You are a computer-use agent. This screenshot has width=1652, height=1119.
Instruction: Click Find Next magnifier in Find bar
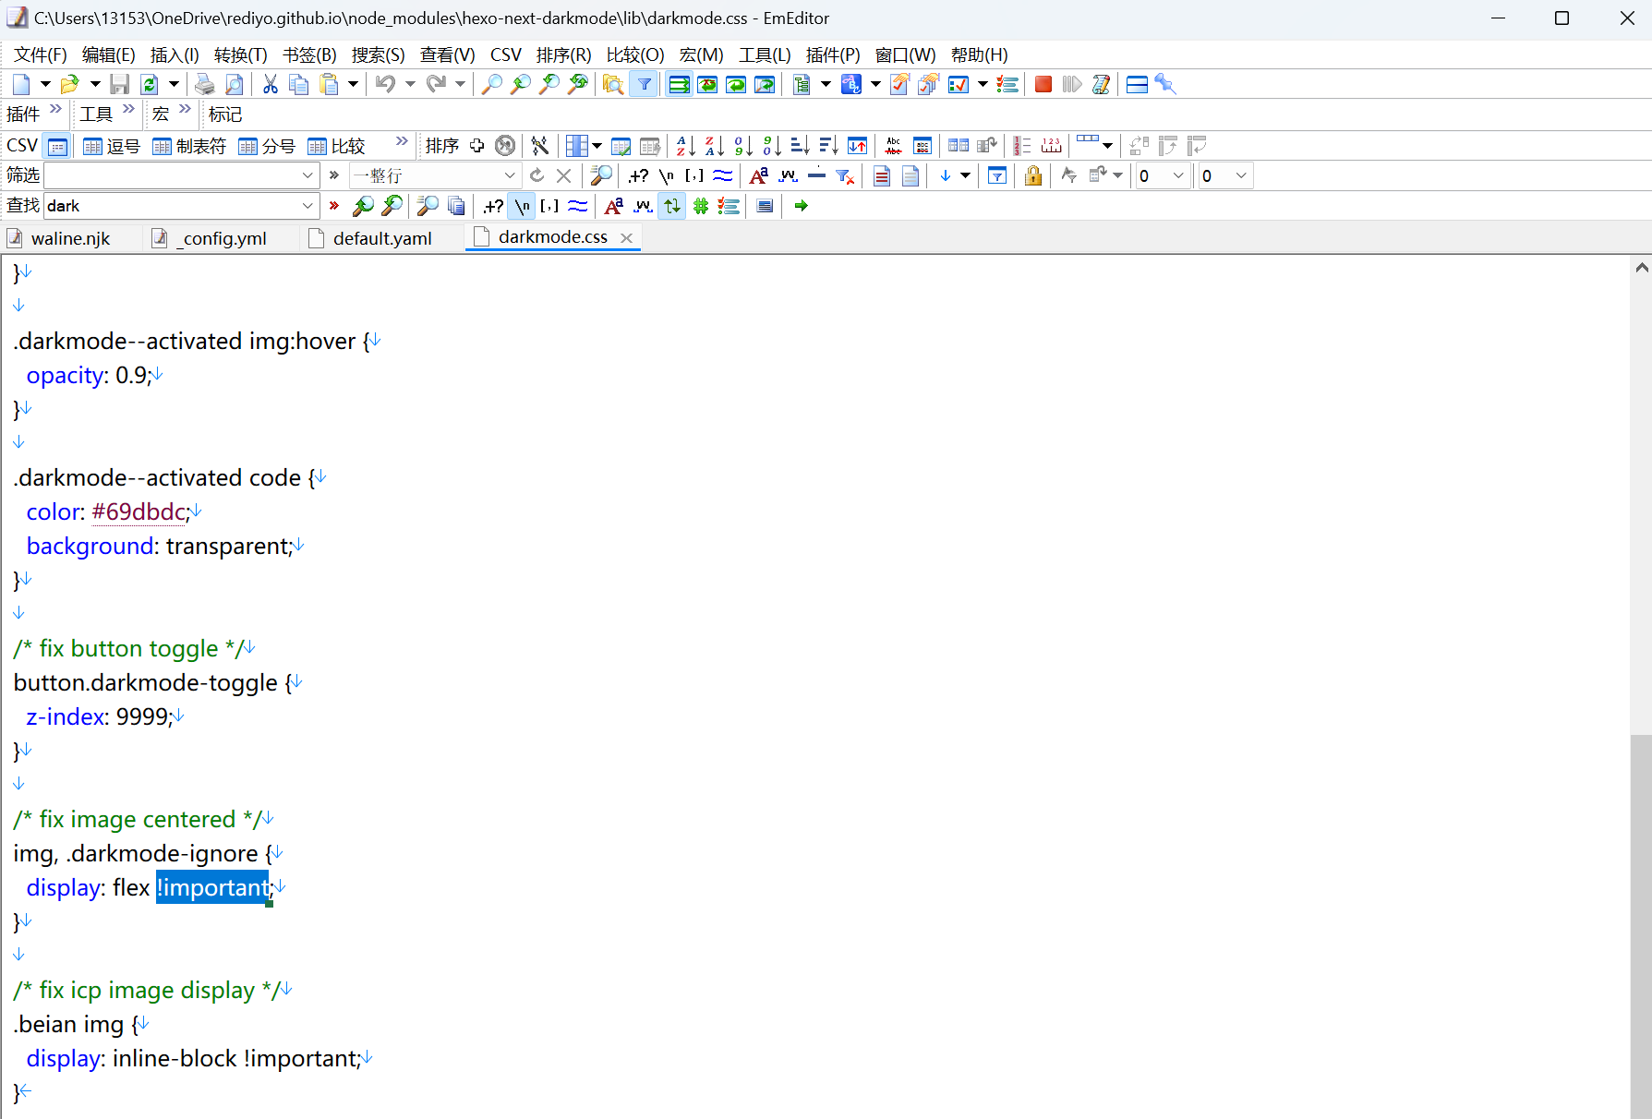pos(392,206)
